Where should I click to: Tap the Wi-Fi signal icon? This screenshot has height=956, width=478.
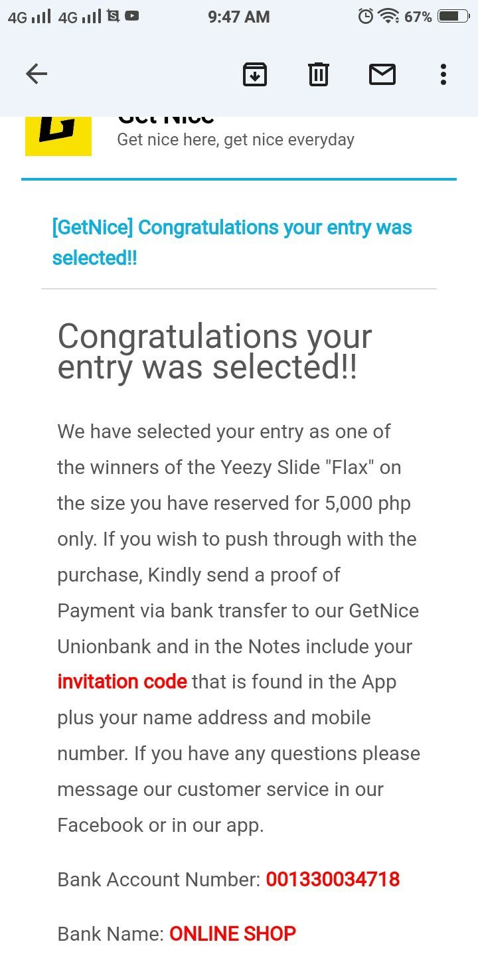click(x=388, y=17)
